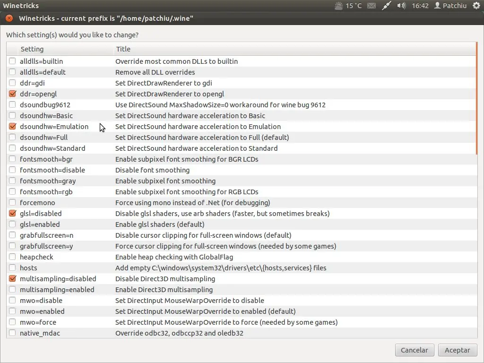The width and height of the screenshot is (484, 363).
Task: Check the fontsmooth=gray checkbox
Action: click(x=12, y=181)
